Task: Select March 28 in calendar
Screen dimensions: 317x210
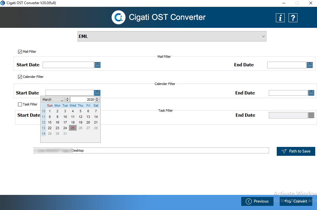Action: coord(96,128)
